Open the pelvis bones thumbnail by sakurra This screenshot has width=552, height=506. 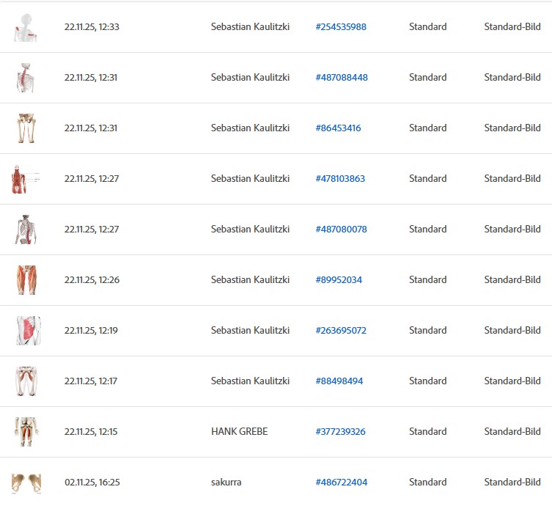26,483
